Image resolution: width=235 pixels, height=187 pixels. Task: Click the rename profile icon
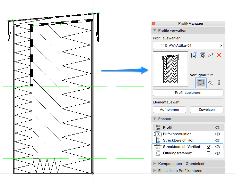(211, 55)
